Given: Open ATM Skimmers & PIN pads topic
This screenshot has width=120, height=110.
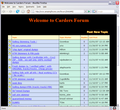Looking at the screenshot, I should [x=26, y=53].
